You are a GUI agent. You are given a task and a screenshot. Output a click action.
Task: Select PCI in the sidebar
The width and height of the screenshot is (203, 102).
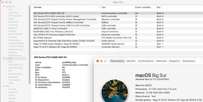click(10, 58)
